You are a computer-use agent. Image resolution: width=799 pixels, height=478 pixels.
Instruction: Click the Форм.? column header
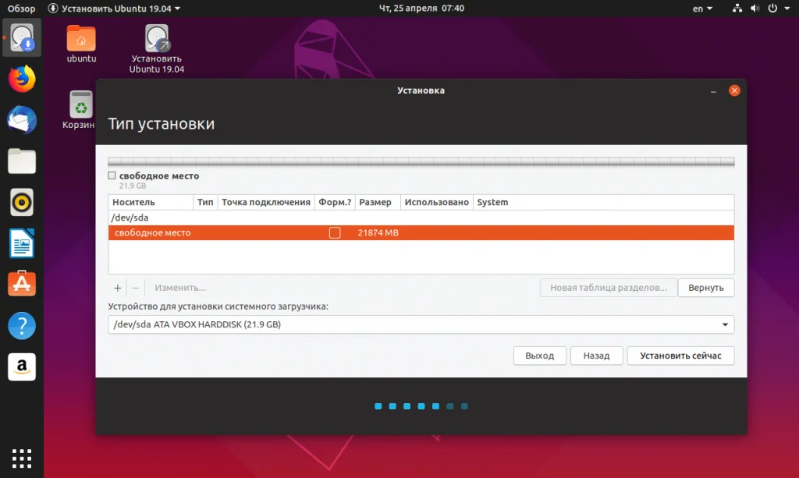[x=335, y=202]
